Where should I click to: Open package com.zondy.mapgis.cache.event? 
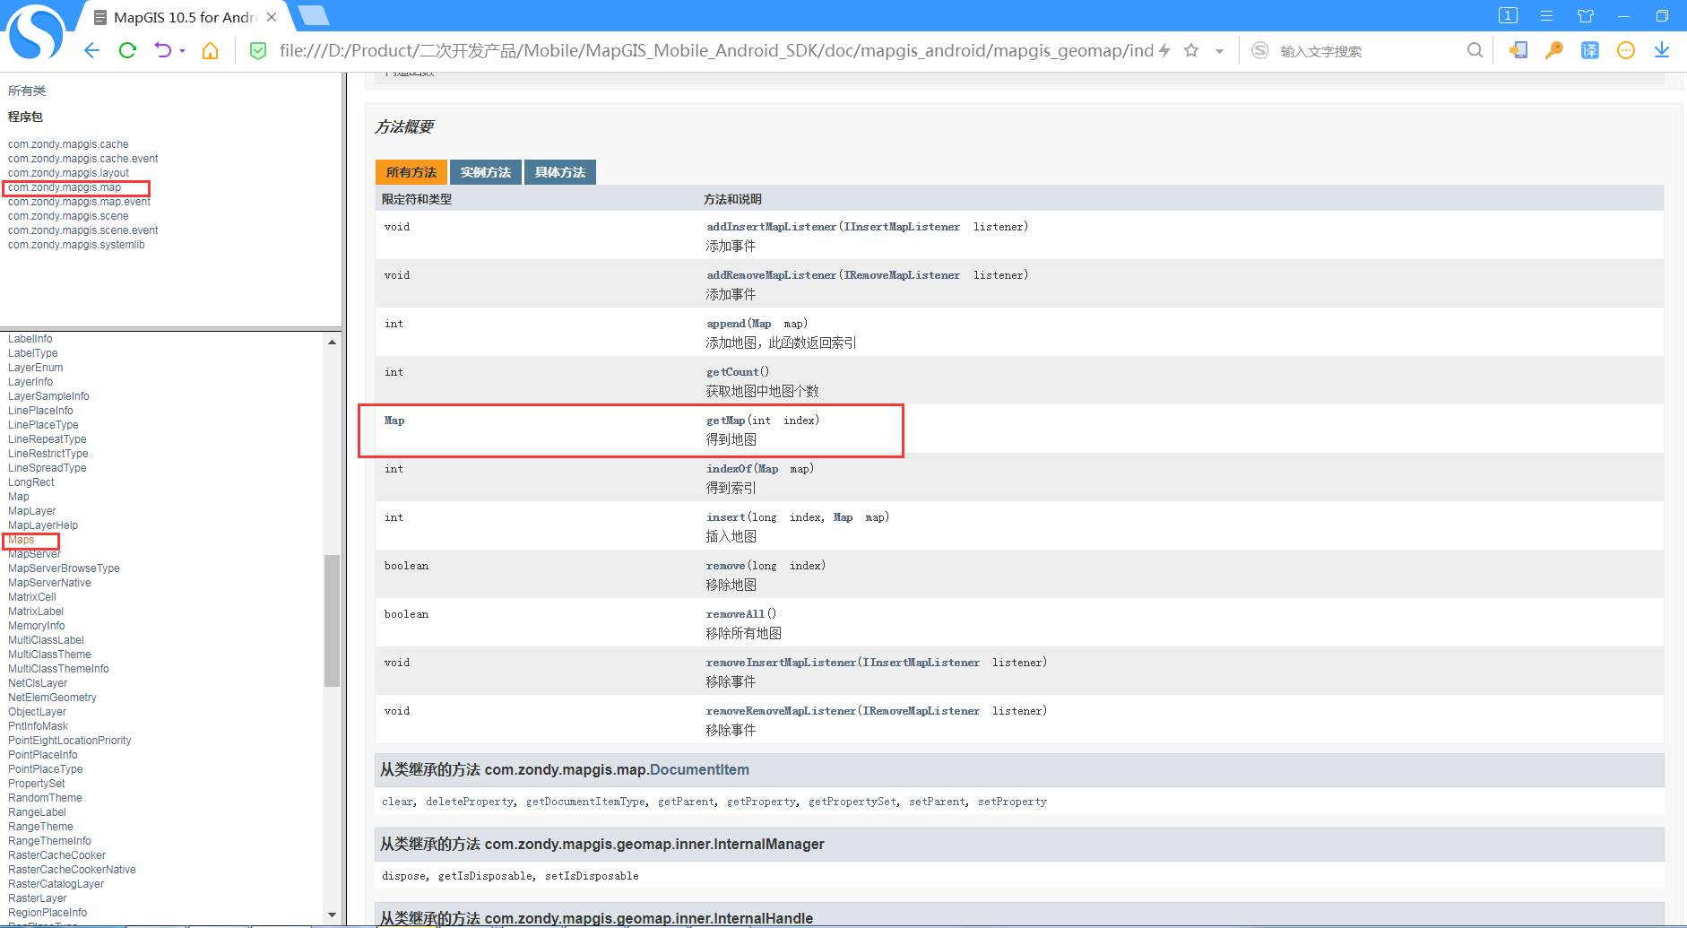tap(82, 159)
